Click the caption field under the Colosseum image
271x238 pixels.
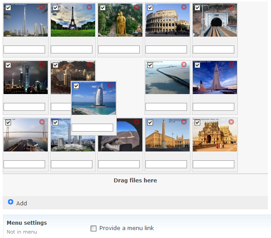click(166, 49)
